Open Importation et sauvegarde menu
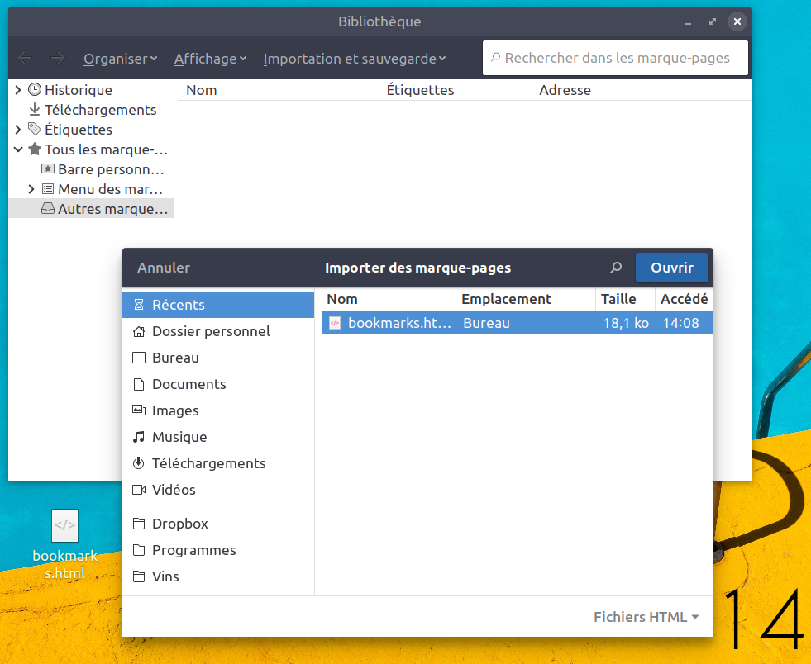This screenshot has height=664, width=811. coord(354,59)
